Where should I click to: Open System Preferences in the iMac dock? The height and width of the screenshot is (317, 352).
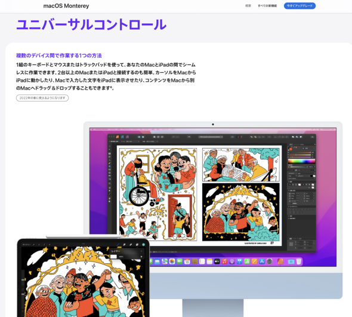pyautogui.click(x=270, y=261)
